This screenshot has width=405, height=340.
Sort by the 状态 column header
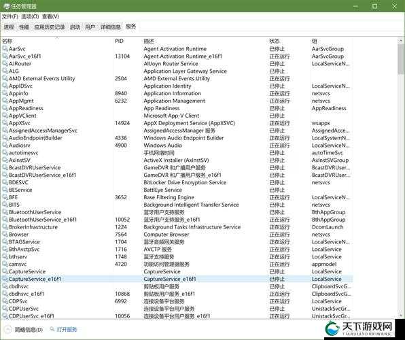275,41
